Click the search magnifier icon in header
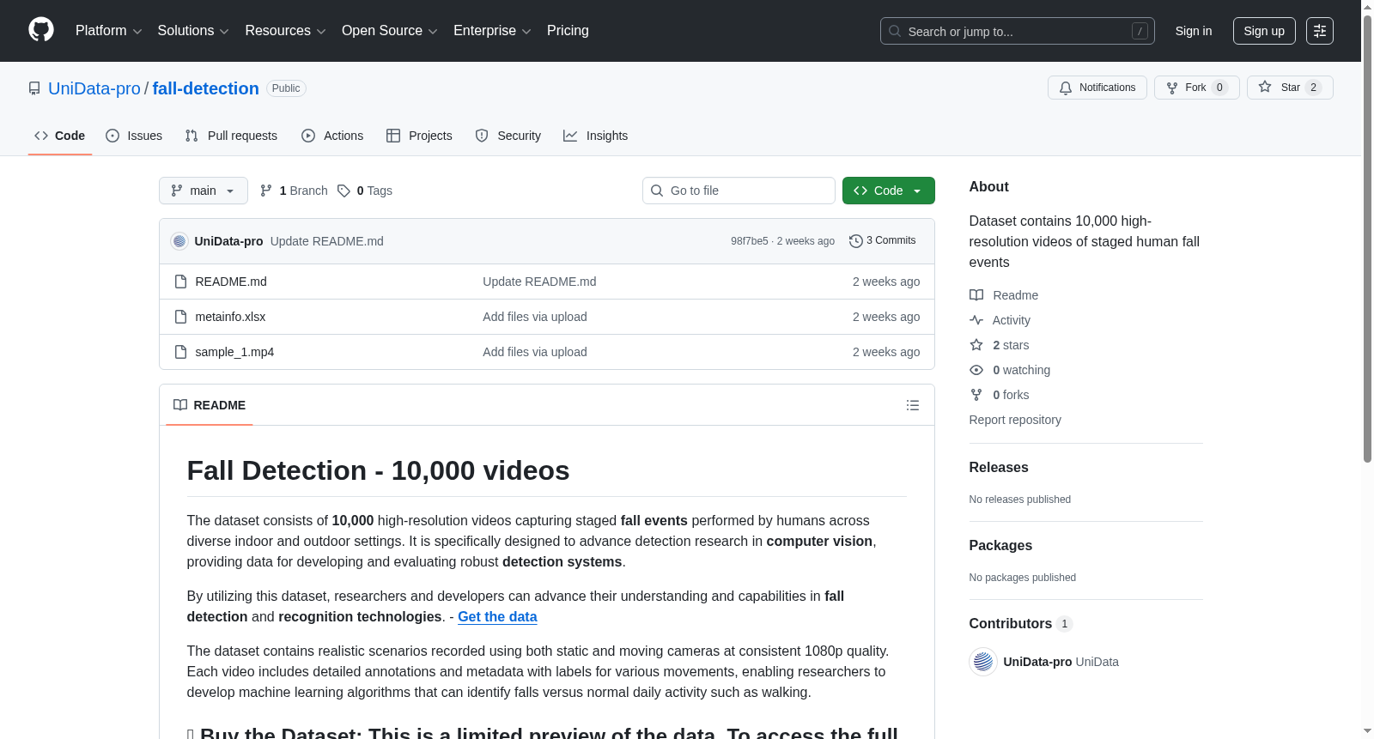Image resolution: width=1374 pixels, height=739 pixels. point(895,31)
